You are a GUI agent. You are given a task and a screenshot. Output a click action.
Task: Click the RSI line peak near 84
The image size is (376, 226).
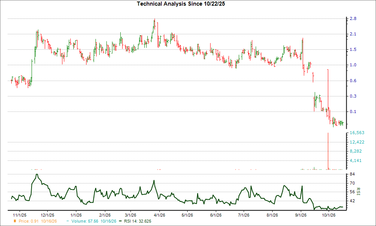[37, 175]
